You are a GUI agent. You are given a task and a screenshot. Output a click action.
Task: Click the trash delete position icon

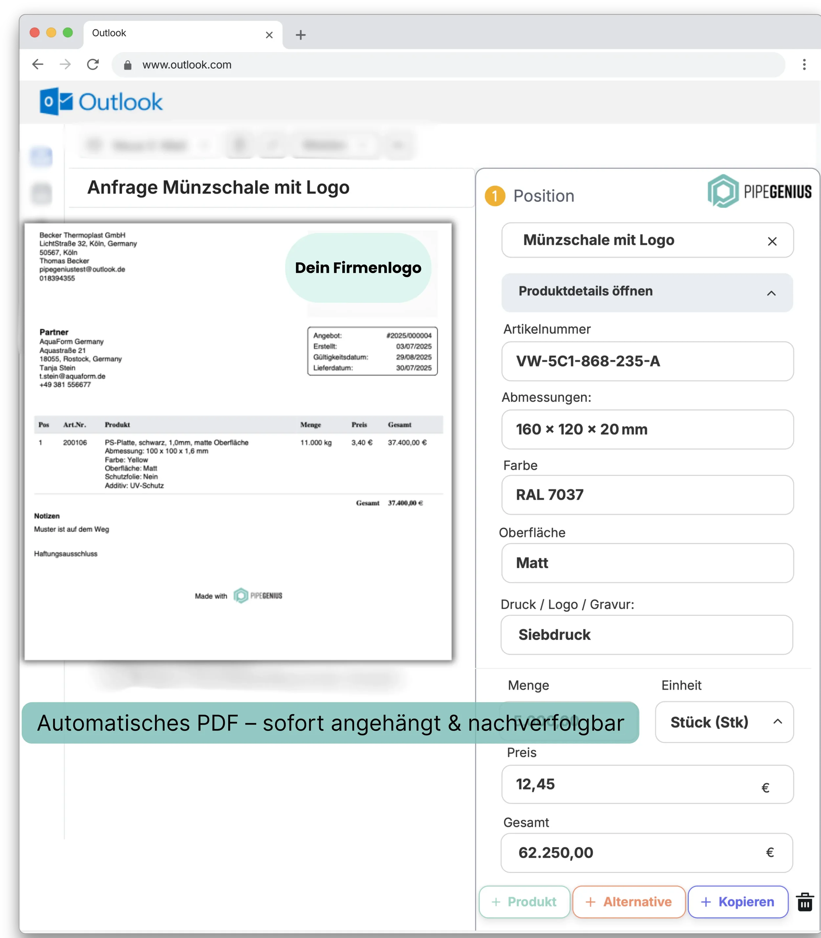805,902
